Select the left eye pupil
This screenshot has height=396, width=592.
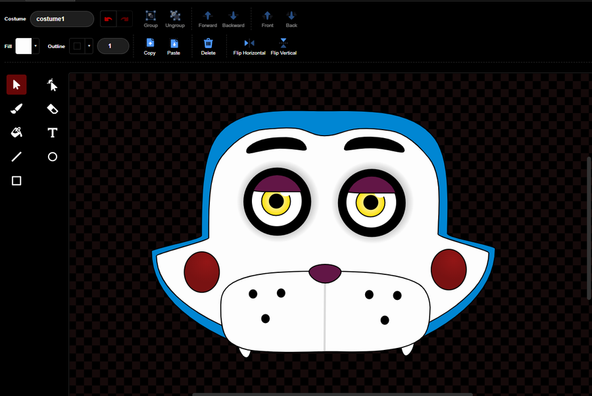pyautogui.click(x=276, y=201)
